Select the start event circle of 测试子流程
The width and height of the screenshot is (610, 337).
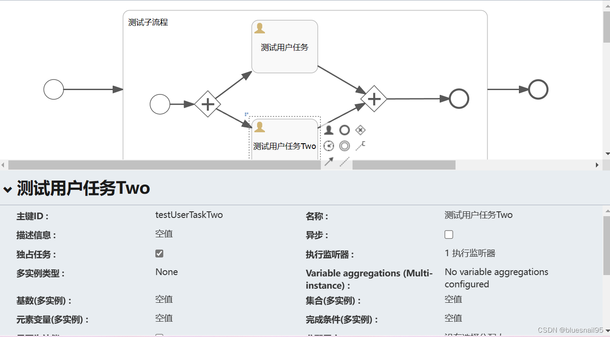point(160,104)
